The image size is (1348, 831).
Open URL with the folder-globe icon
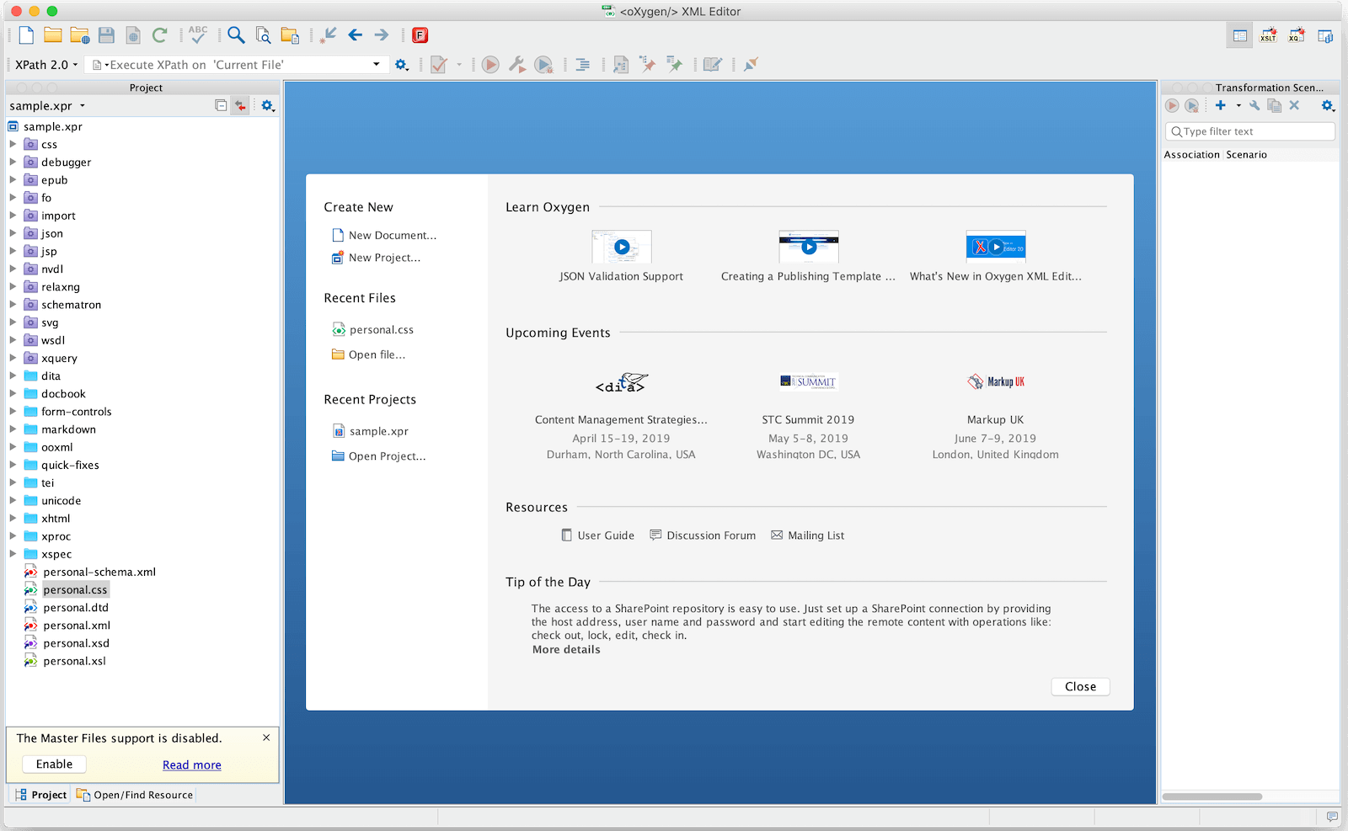[80, 35]
